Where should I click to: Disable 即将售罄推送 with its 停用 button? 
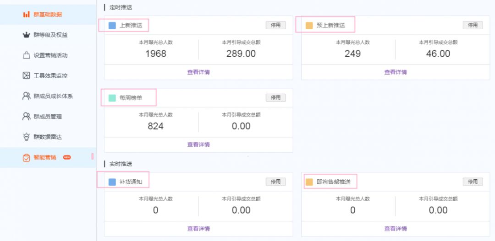473,182
